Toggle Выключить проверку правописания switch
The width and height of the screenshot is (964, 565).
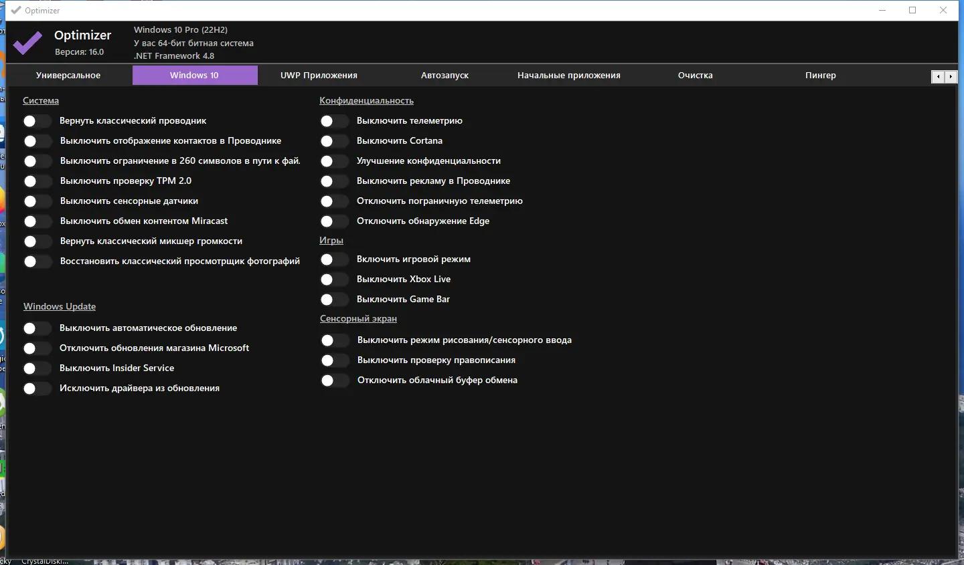point(335,360)
